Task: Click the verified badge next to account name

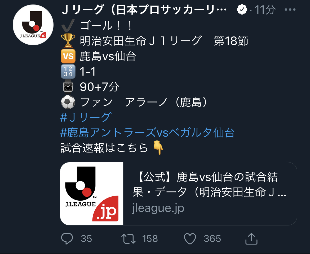Action: pyautogui.click(x=242, y=10)
